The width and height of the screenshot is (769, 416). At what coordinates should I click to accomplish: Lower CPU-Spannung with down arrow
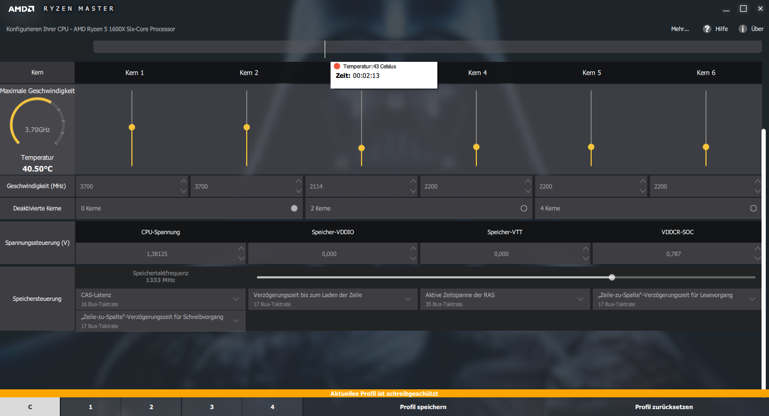tap(241, 259)
